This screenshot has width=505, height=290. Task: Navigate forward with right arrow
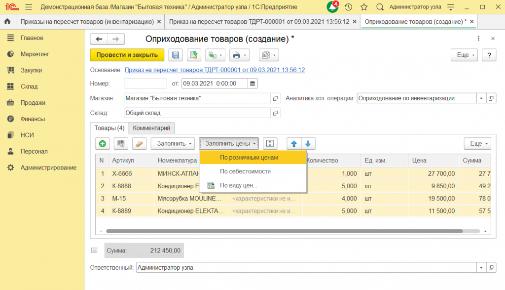[x=116, y=39]
